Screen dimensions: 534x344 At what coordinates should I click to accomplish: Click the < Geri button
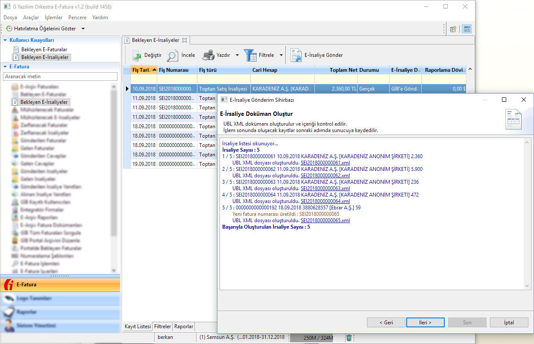386,323
